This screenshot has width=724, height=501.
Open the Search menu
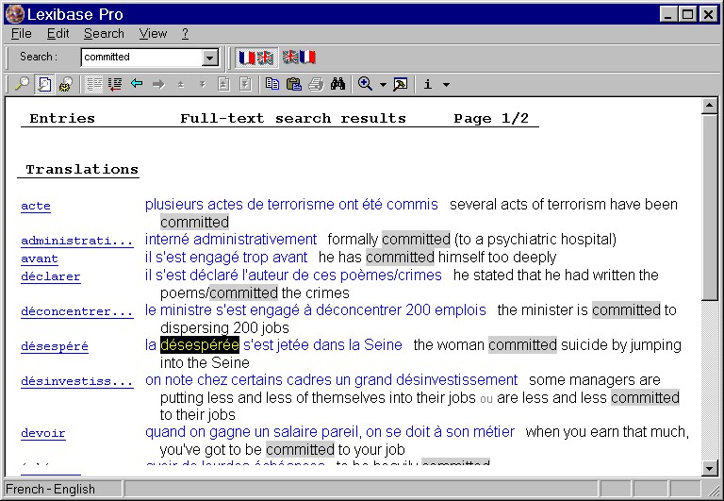pos(104,34)
